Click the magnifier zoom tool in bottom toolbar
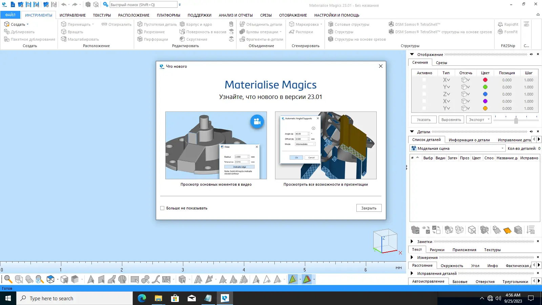 click(8, 279)
